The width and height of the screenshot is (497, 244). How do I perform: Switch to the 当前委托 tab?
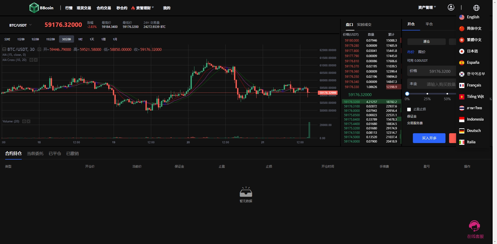35,154
